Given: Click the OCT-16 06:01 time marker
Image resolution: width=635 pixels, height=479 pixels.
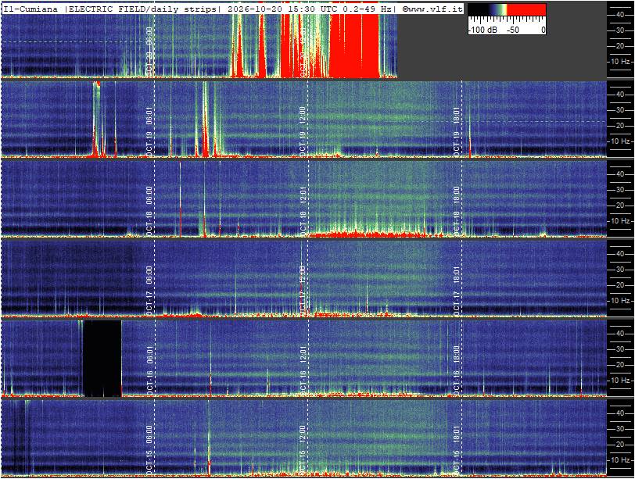Looking at the screenshot, I should coord(149,370).
